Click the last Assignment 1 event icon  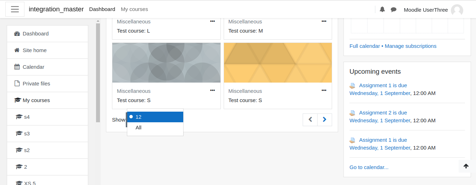[x=352, y=140]
